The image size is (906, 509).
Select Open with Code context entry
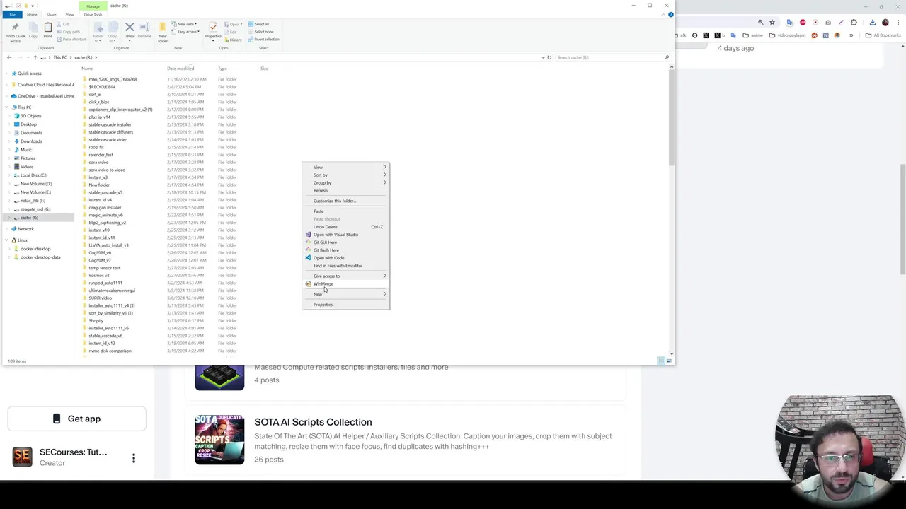345,258
